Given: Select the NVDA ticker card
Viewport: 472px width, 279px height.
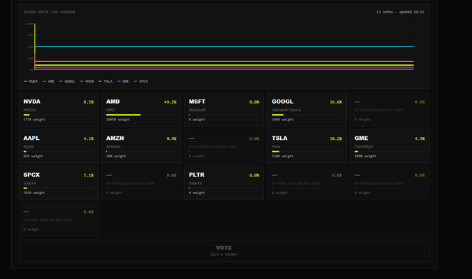Looking at the screenshot, I should [58, 110].
